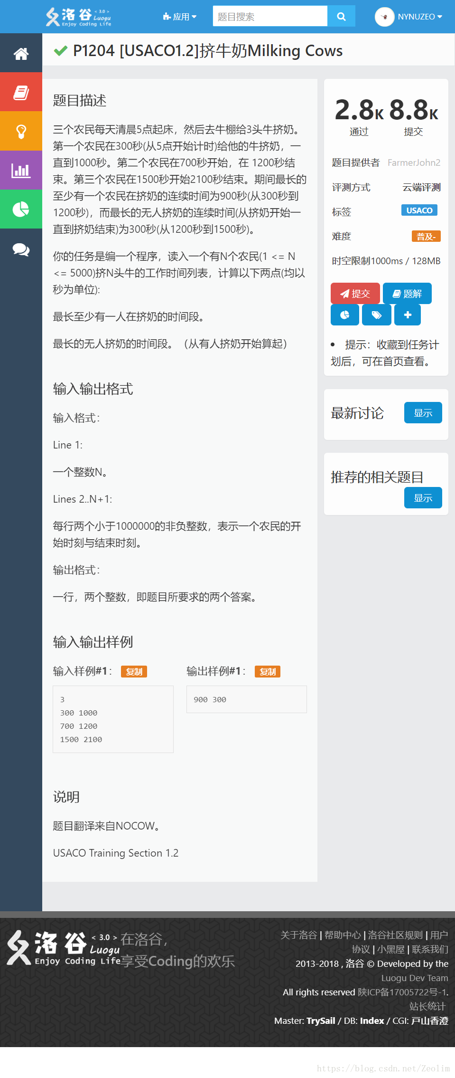This screenshot has height=1078, width=455.
Task: Click the blue pie chart statistics button
Action: tap(345, 315)
